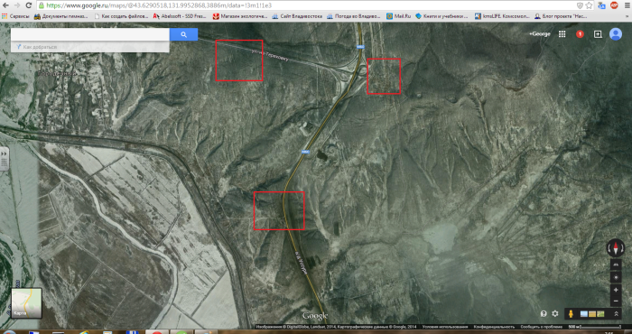Click the blue map search button
The width and height of the screenshot is (632, 334).
[x=184, y=34]
